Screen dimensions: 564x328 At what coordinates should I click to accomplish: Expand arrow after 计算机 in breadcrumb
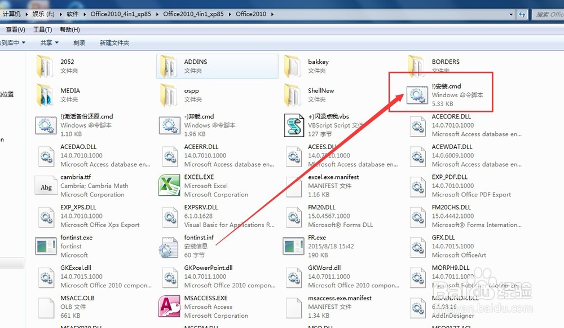pos(27,15)
